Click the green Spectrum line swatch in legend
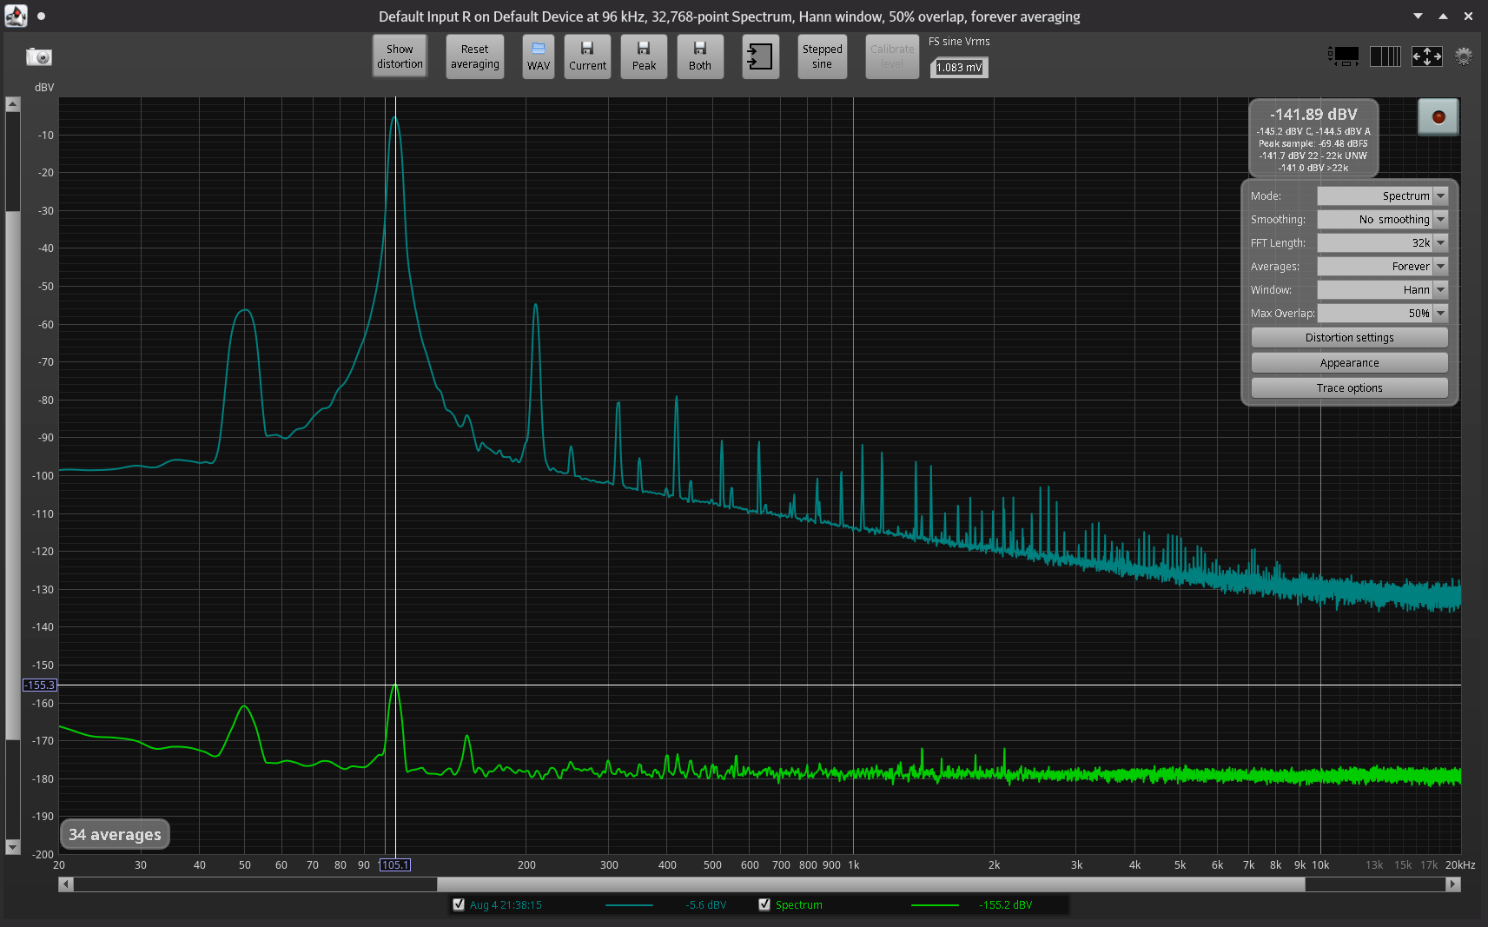The height and width of the screenshot is (927, 1488). tap(935, 905)
